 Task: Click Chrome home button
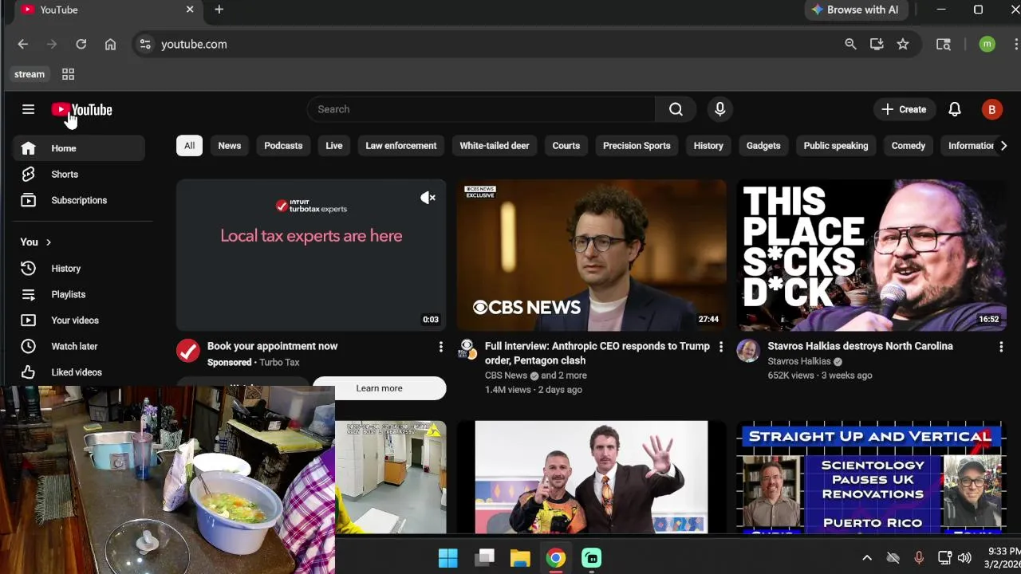coord(110,45)
